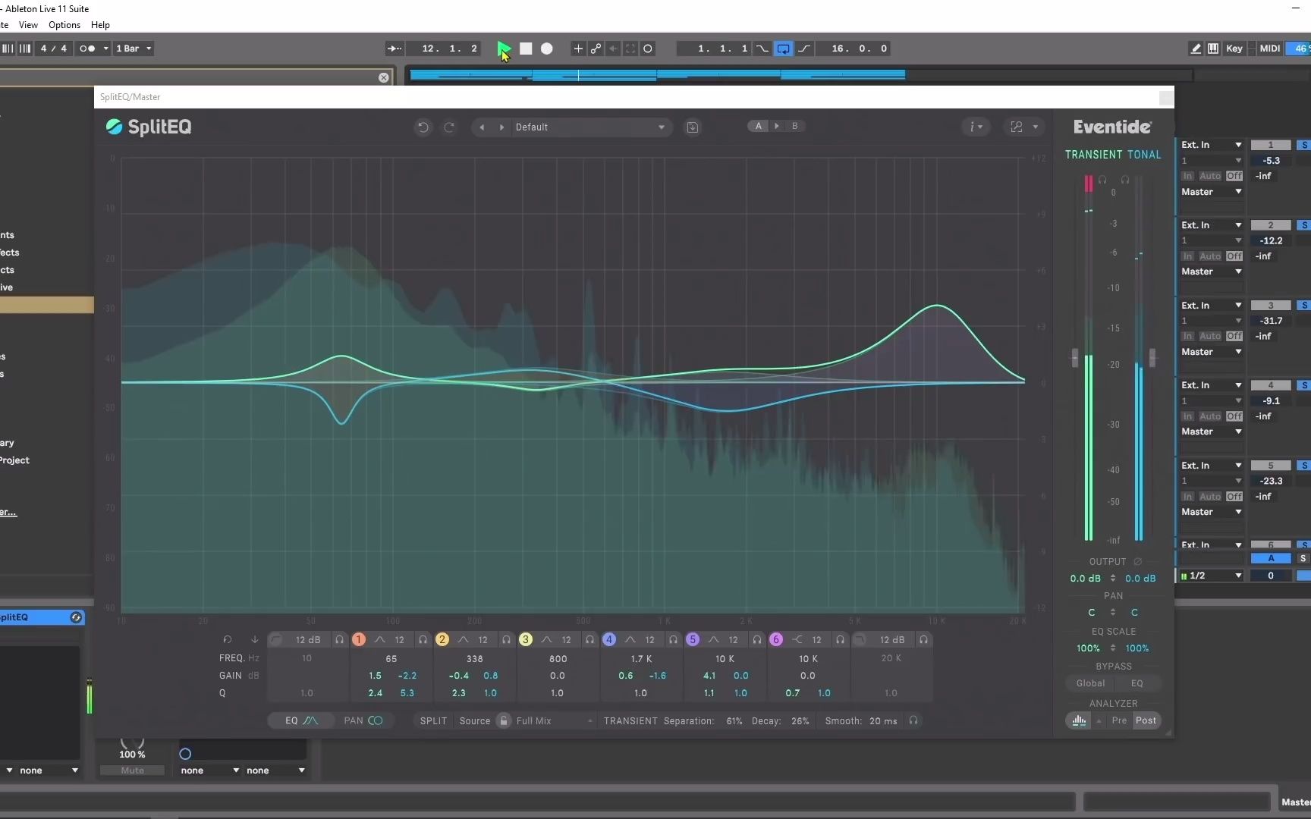The height and width of the screenshot is (819, 1311).
Task: Solo the transient smoothing headphone icon
Action: (913, 721)
